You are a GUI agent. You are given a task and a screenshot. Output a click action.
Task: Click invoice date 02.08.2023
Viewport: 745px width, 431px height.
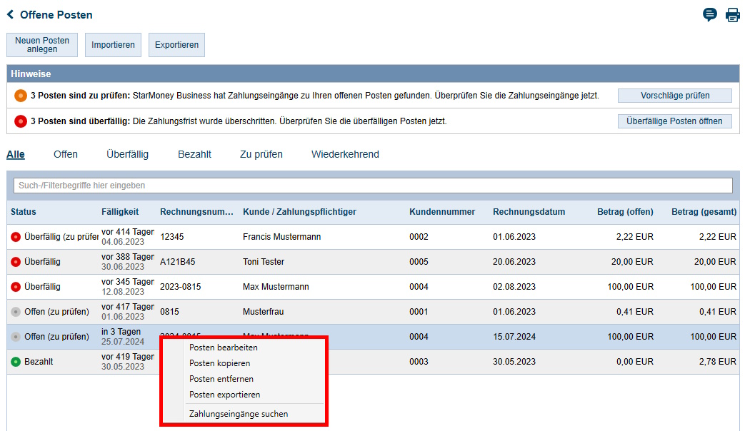[514, 287]
